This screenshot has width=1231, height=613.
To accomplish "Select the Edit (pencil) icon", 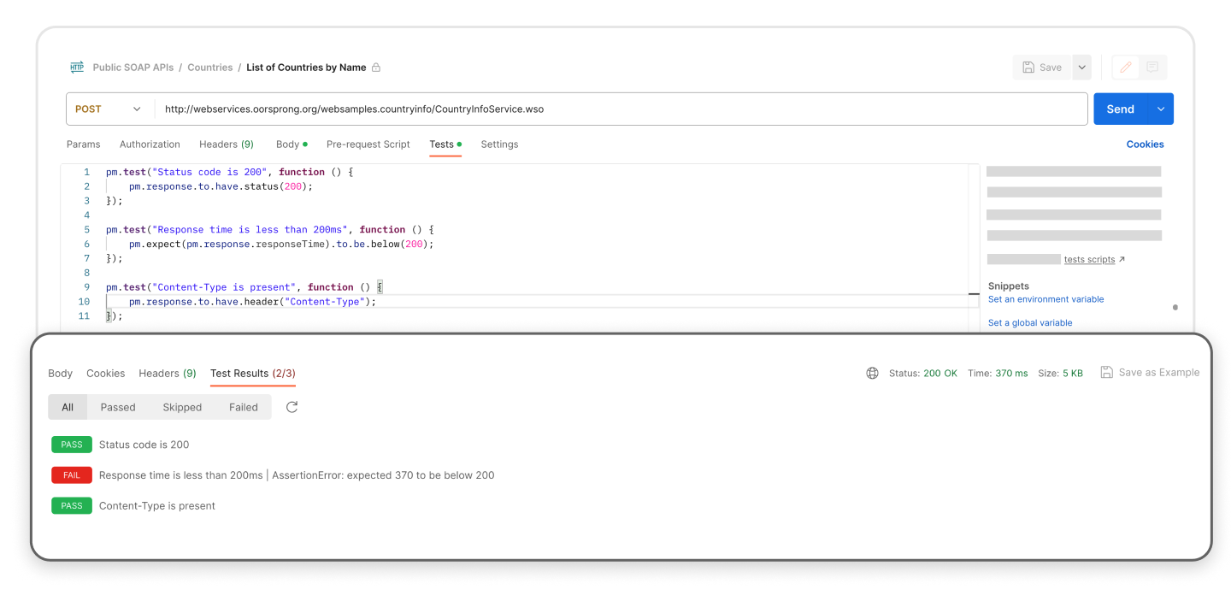I will [1125, 67].
